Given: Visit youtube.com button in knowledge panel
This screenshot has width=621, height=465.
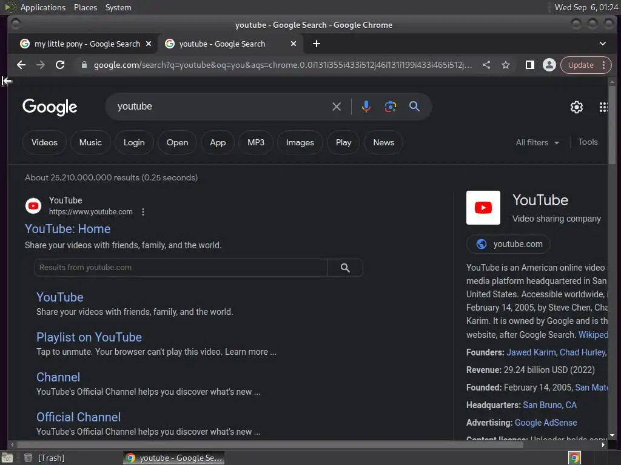Looking at the screenshot, I should [509, 244].
